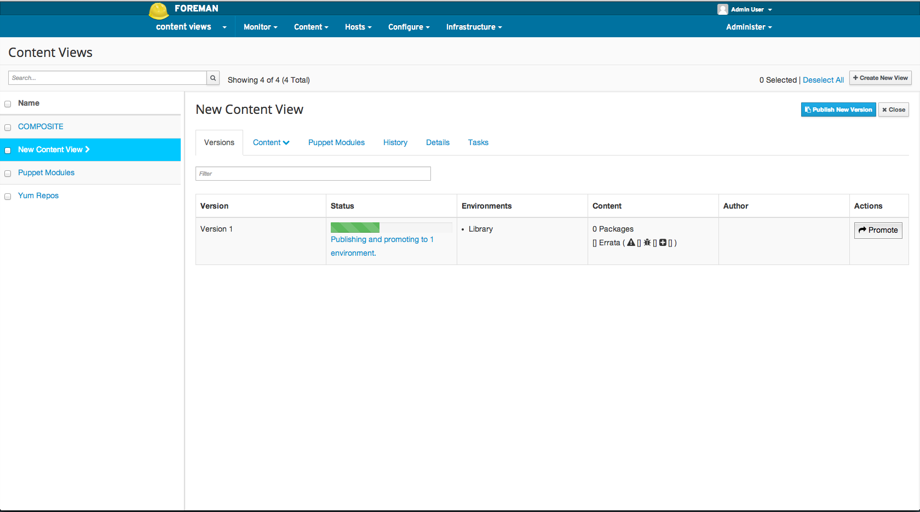Screen dimensions: 920x512
Task: Click the errata enhancement plus icon
Action: (x=663, y=243)
